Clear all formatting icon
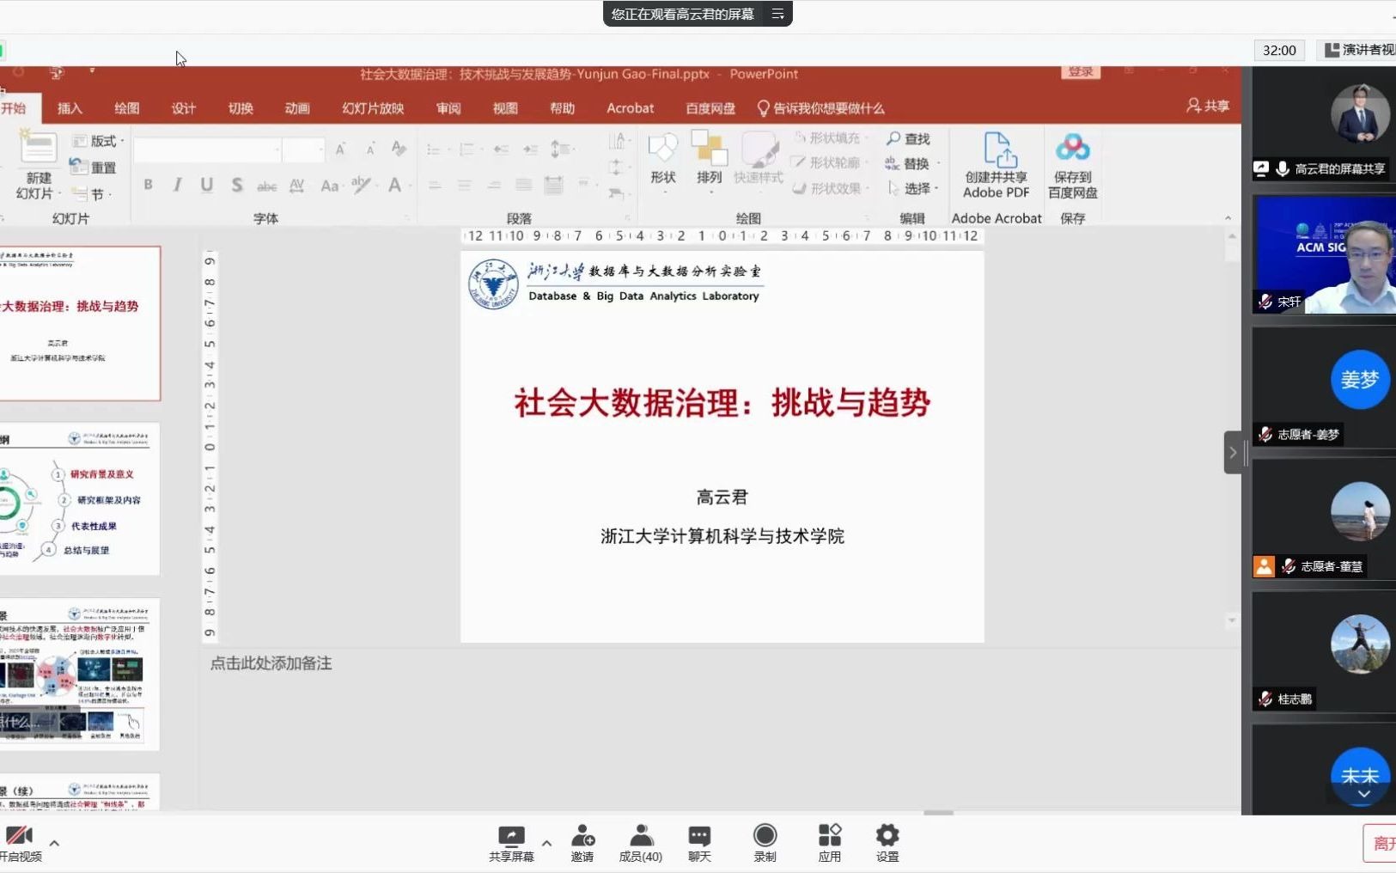 pos(399,149)
